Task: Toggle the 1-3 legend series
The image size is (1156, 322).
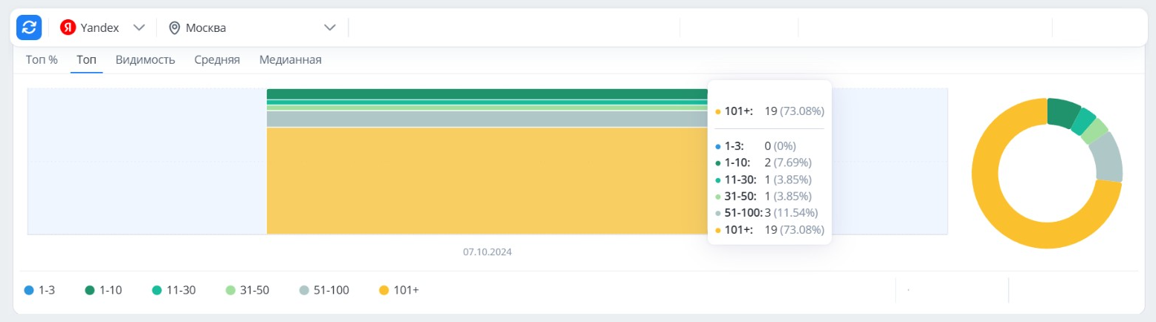Action: point(39,290)
